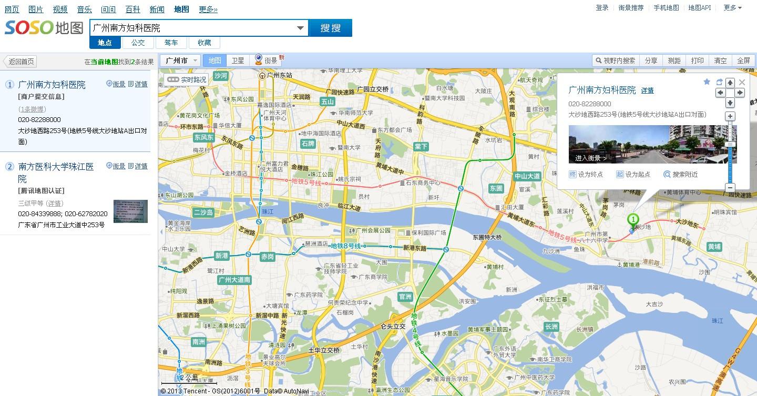This screenshot has height=396, width=757.
Task: Switch map to 卫星 satellite view
Action: click(x=238, y=60)
